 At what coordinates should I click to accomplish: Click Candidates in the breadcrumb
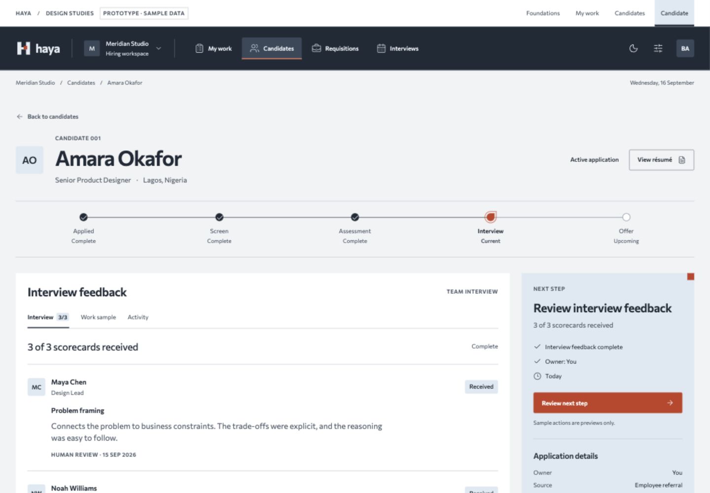point(81,83)
